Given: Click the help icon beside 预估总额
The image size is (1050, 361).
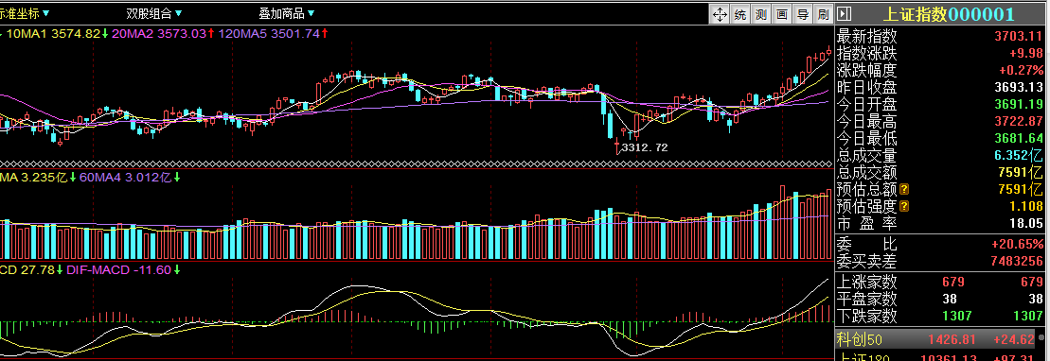Looking at the screenshot, I should click(x=905, y=189).
